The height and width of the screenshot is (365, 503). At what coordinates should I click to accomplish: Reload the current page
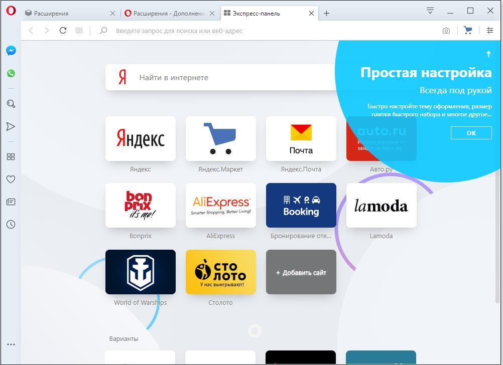pyautogui.click(x=63, y=31)
